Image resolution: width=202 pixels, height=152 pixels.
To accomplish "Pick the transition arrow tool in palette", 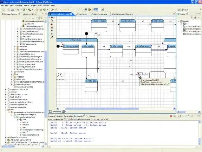I will (x=52, y=37).
